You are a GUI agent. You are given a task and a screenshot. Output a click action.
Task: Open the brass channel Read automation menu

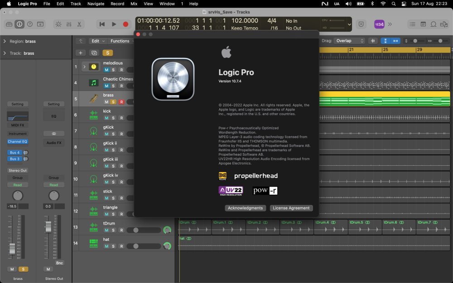[18, 185]
